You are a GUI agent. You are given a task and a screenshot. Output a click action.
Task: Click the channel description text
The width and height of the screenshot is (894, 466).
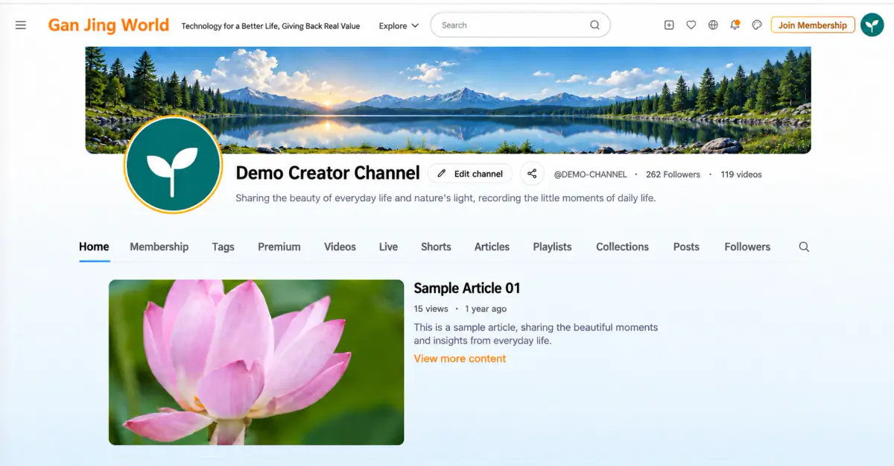pyautogui.click(x=446, y=198)
